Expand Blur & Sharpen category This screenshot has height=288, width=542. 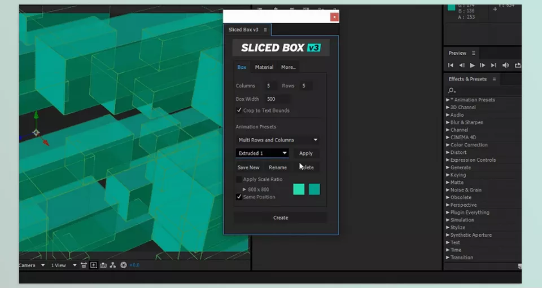[x=448, y=122]
